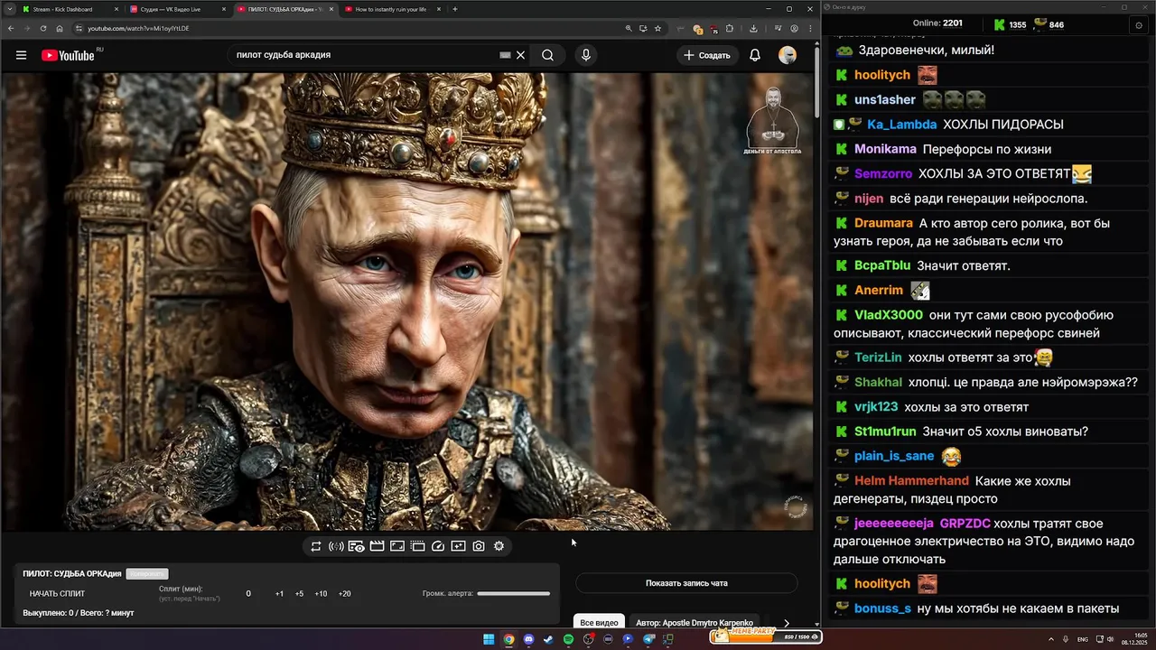Click the playback speed gauge icon
The image size is (1156, 650).
[x=438, y=546]
